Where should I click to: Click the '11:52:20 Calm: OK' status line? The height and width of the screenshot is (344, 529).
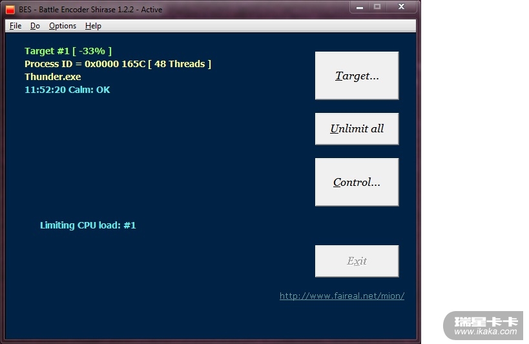(x=67, y=90)
